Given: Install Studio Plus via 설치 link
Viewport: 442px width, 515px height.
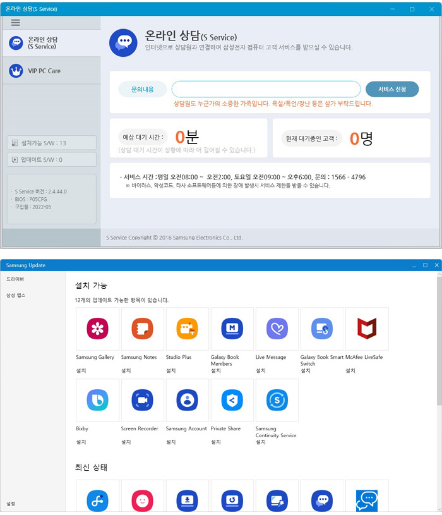Looking at the screenshot, I should click(x=171, y=370).
